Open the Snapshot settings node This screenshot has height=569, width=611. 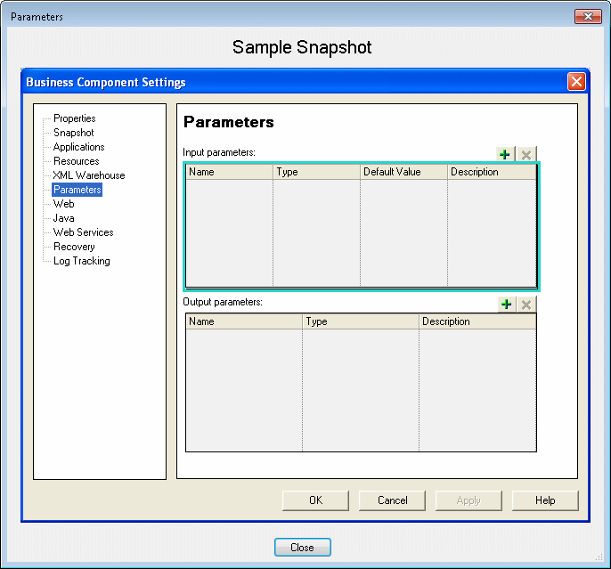(73, 133)
